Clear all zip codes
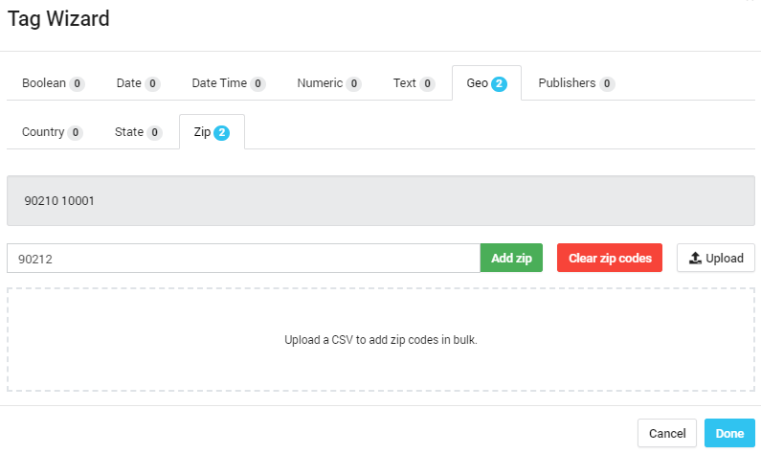Screen dimensions: 761x454 [x=610, y=259]
